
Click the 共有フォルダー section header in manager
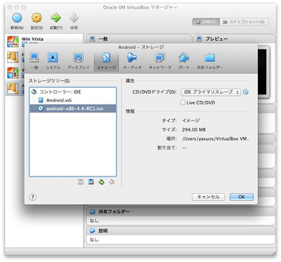pos(181,211)
